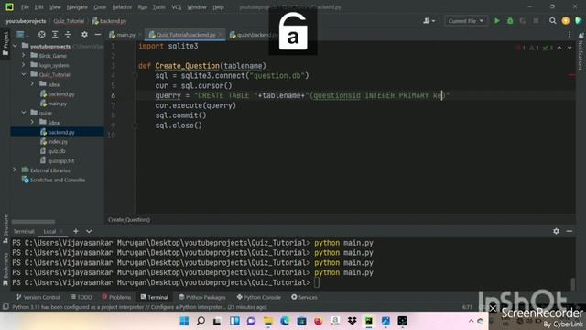Select quizapp.txt in project tree
This screenshot has height=330, width=586.
[57, 161]
